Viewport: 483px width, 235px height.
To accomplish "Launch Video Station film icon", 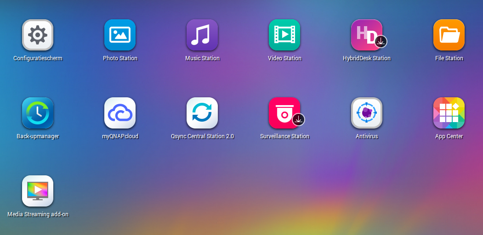I will coord(284,35).
